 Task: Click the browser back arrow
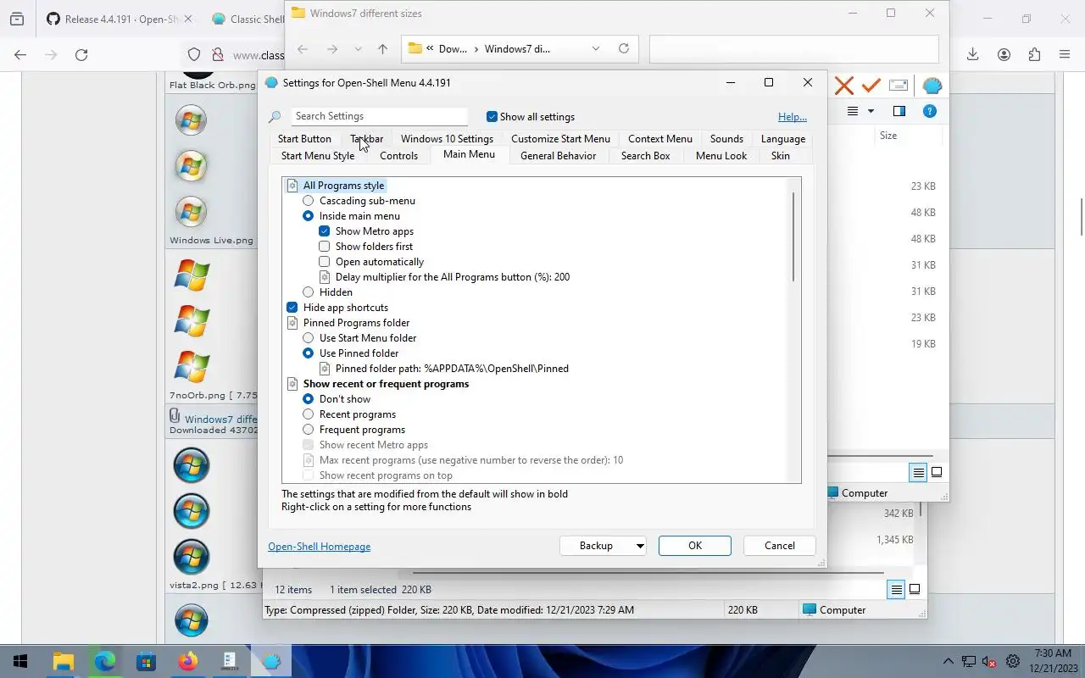pos(20,54)
